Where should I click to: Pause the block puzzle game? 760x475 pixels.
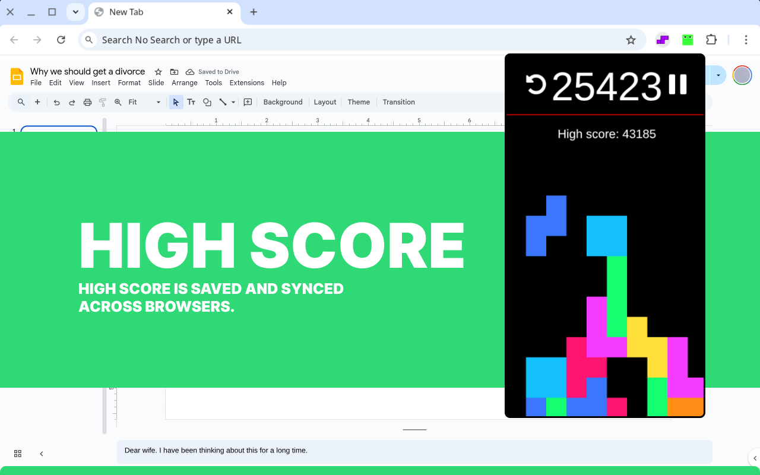677,84
